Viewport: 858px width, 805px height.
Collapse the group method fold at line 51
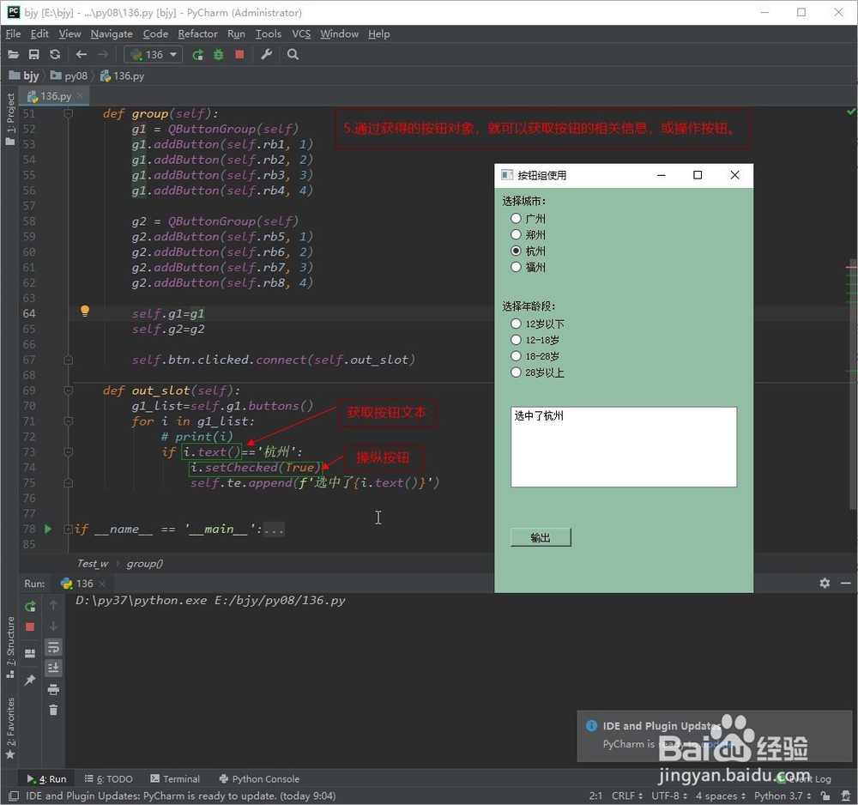[x=69, y=113]
